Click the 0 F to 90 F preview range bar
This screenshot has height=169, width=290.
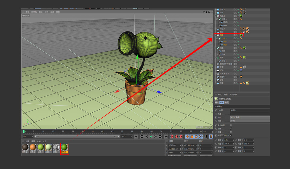click(x=77, y=137)
